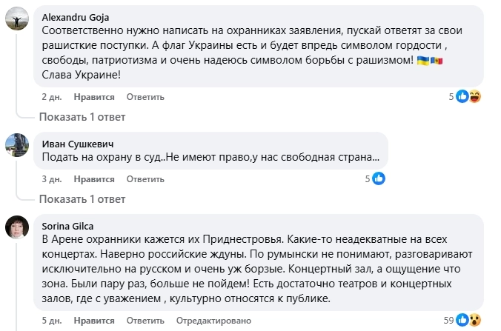Expand 1 reply under Alexandru Goja's comment
Viewport: 501px width, 331px height.
tap(82, 117)
